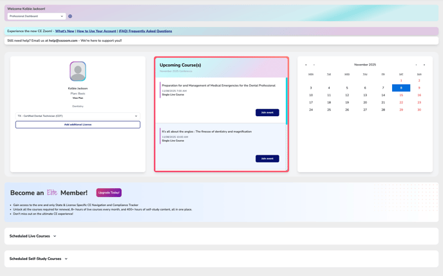Expand Scheduled Self-Study Courses section
Viewport: 443px width, 276px height.
click(39, 259)
